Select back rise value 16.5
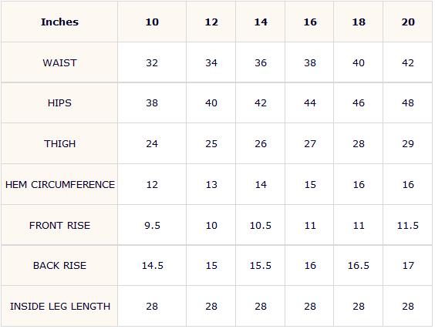The width and height of the screenshot is (435, 329). [x=359, y=266]
